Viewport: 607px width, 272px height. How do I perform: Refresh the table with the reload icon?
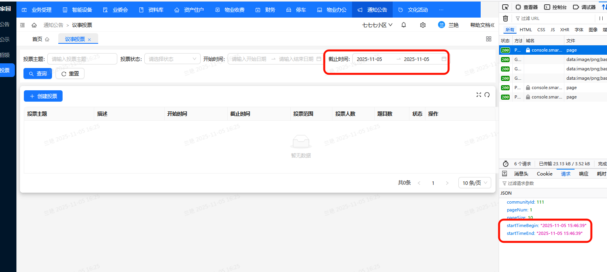(x=487, y=95)
